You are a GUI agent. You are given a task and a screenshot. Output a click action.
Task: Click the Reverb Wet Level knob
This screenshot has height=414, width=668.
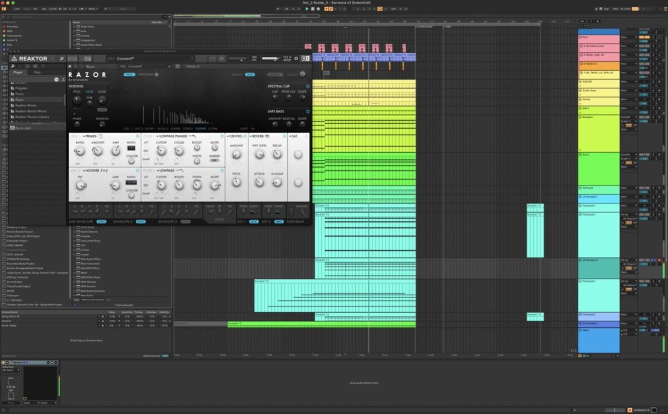(x=259, y=154)
